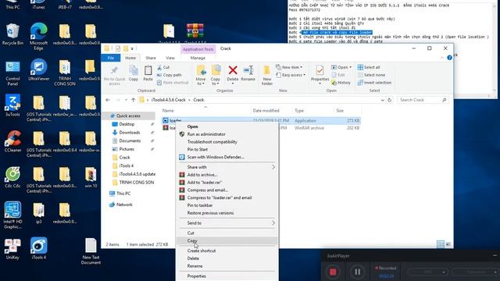Click the Search Crack input field
The image size is (500, 281).
[x=423, y=100]
